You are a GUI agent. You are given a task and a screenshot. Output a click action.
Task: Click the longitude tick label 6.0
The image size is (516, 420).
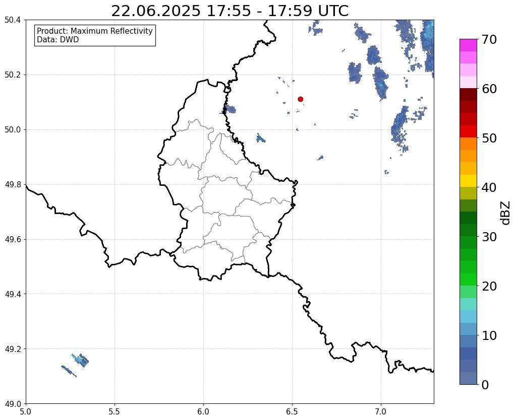pos(203,411)
